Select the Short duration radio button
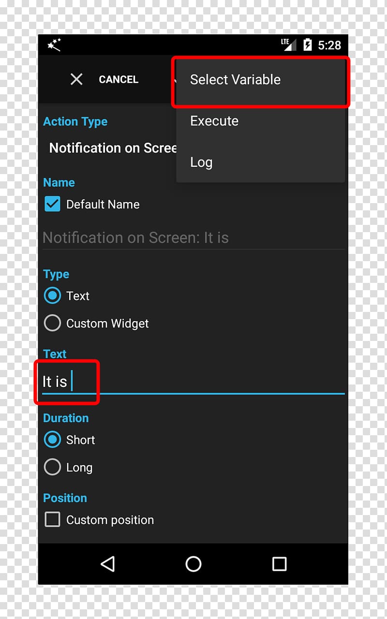The width and height of the screenshot is (387, 619). (52, 440)
